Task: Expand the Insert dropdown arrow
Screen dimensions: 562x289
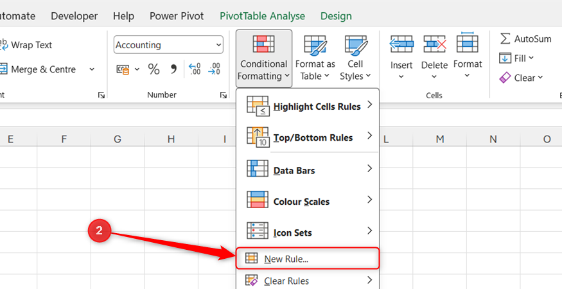Action: point(401,76)
